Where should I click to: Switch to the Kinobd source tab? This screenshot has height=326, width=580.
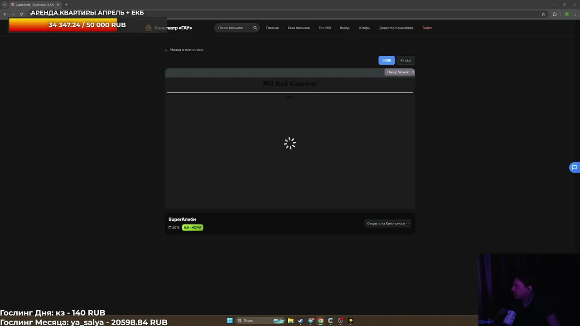(406, 60)
